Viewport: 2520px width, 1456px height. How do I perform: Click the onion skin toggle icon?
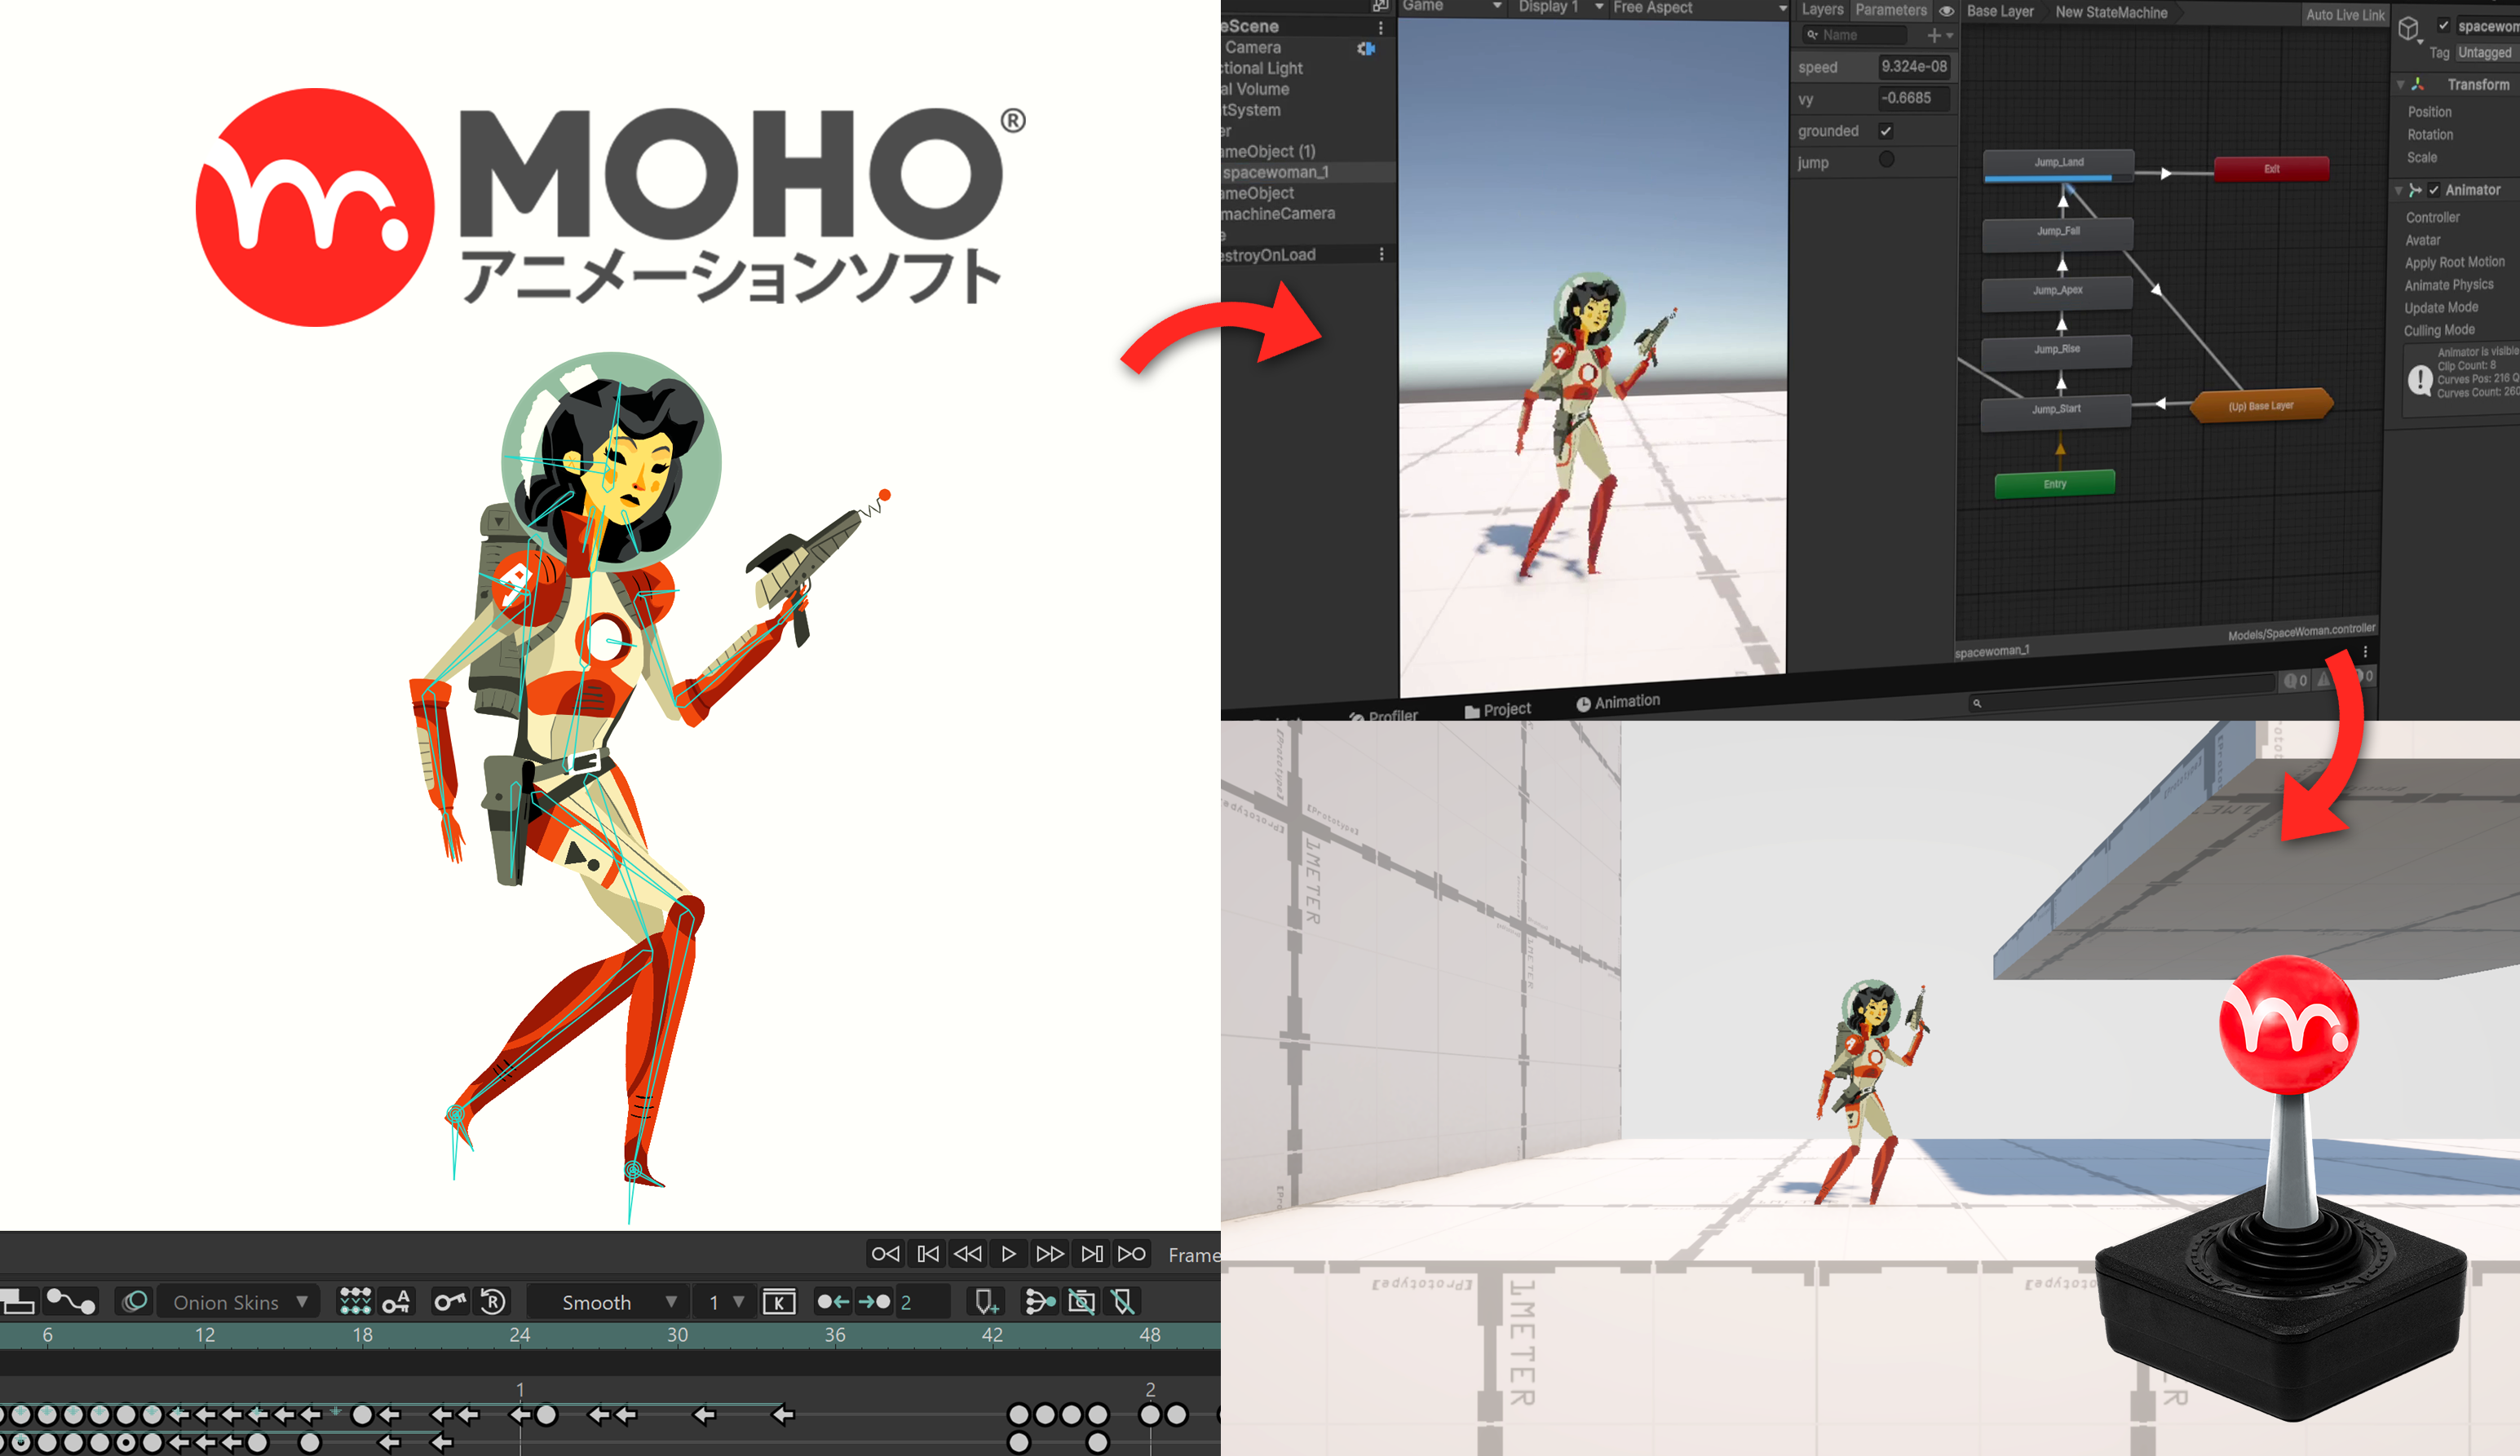135,1301
